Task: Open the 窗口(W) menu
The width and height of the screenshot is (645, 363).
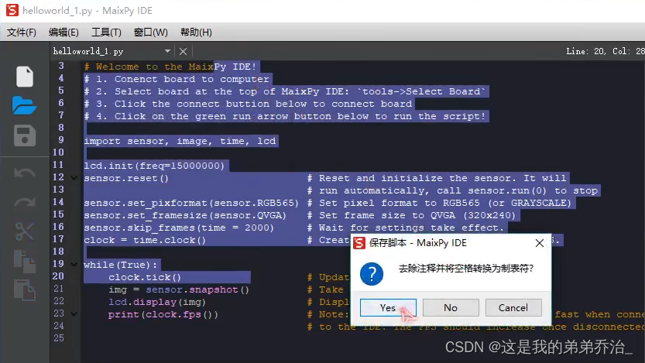Action: point(150,32)
